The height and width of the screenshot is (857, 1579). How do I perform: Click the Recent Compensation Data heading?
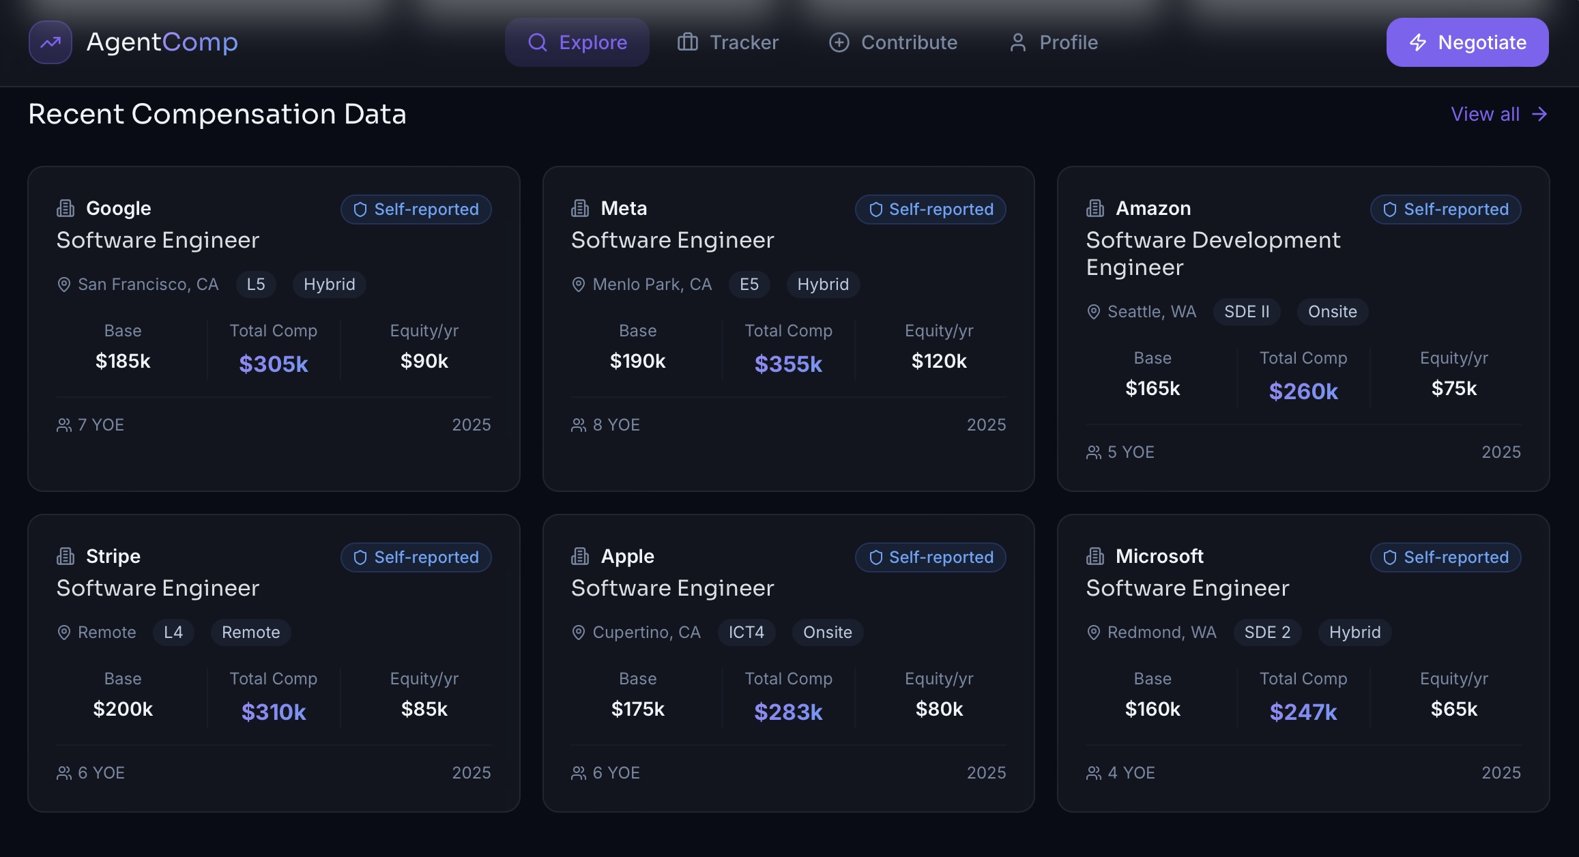tap(218, 114)
